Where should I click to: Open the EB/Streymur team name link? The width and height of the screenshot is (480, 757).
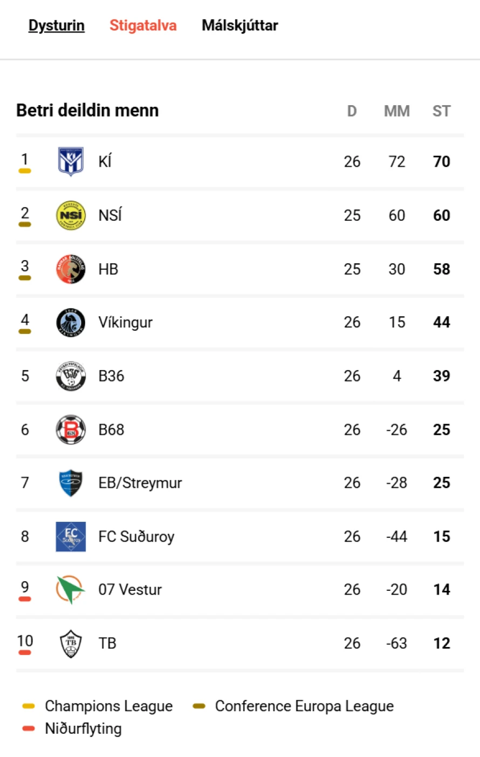pyautogui.click(x=140, y=483)
